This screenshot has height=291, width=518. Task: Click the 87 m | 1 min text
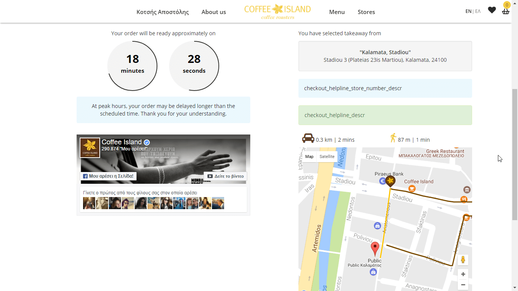(414, 140)
